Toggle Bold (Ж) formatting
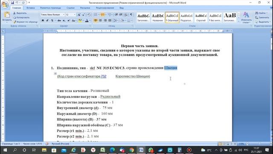Screen dimensions: 273x154 click(x=43, y=21)
